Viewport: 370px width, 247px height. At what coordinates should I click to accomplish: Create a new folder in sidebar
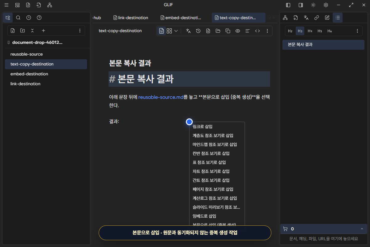23,31
